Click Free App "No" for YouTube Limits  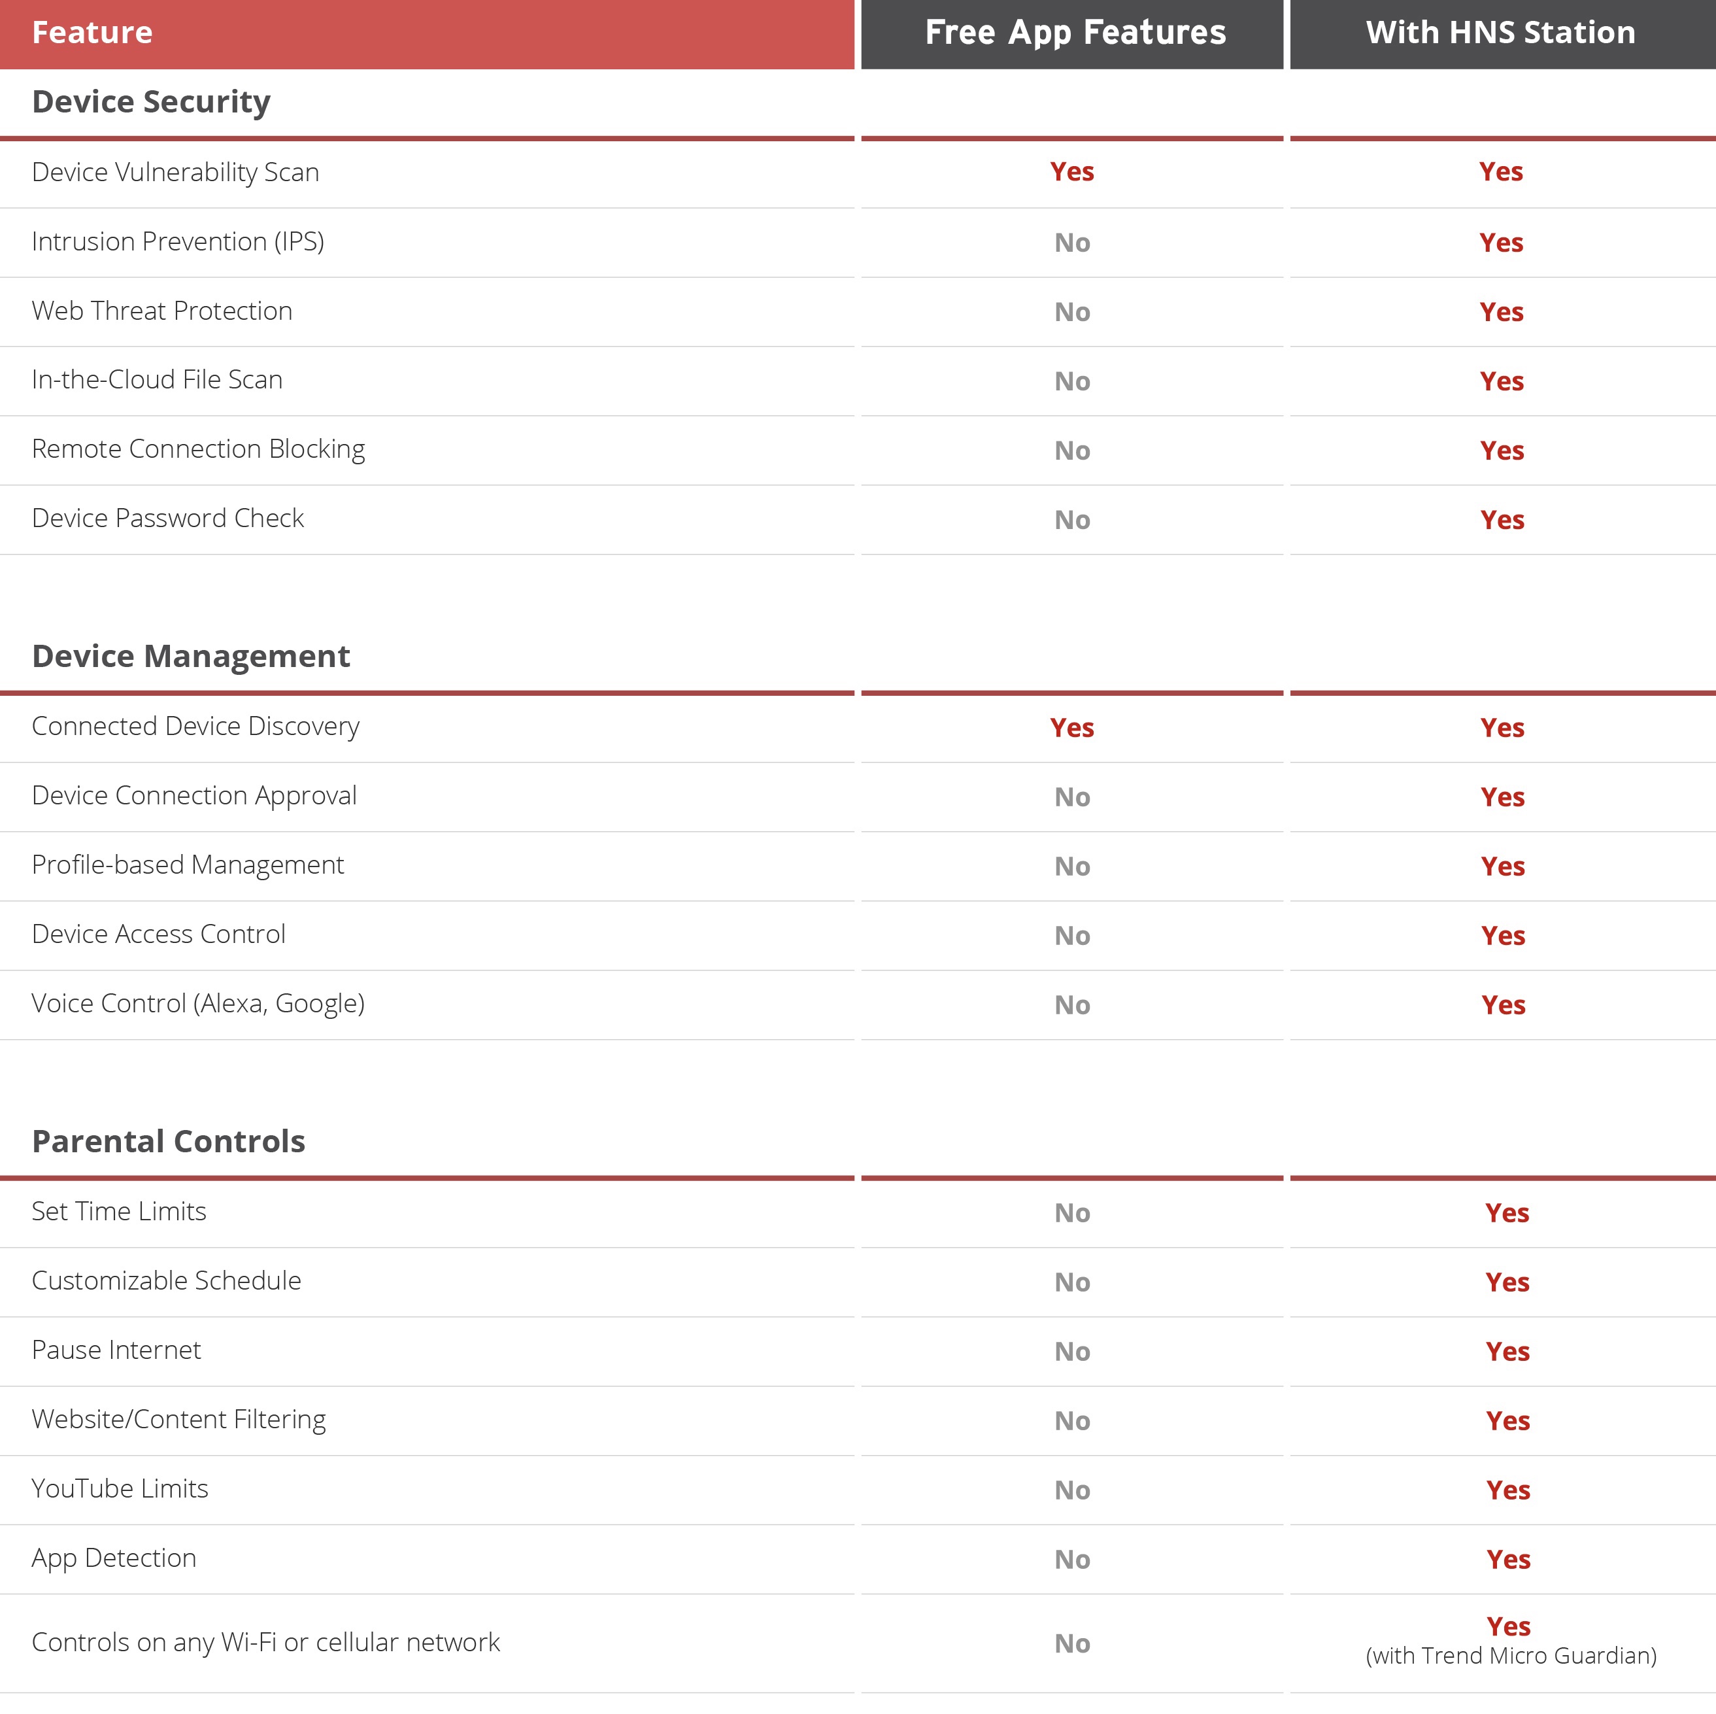[x=1072, y=1491]
